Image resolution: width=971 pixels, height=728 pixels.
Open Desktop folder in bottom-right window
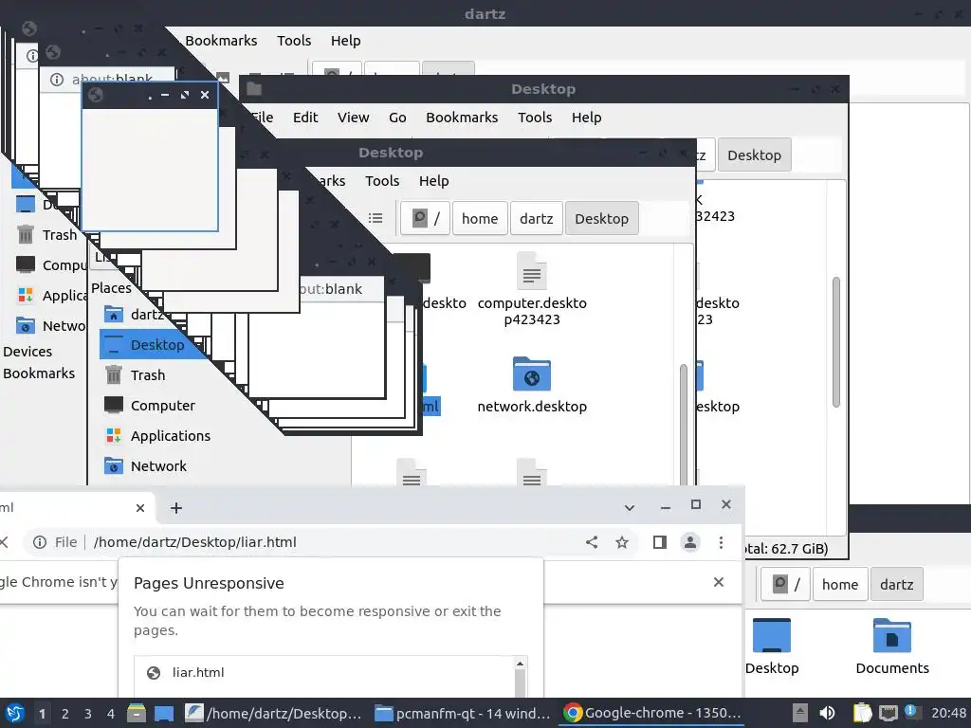tap(772, 646)
